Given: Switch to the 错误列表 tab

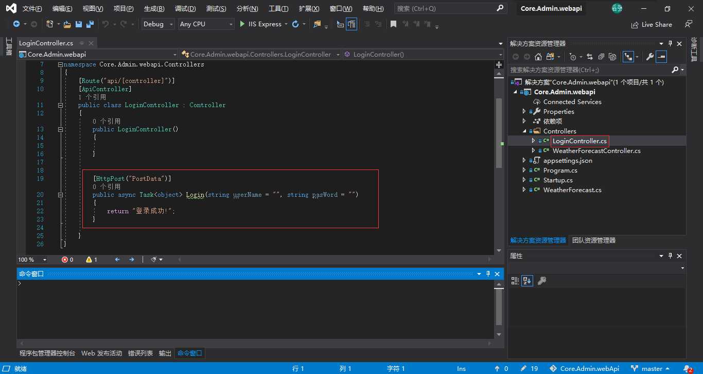Looking at the screenshot, I should (140, 353).
